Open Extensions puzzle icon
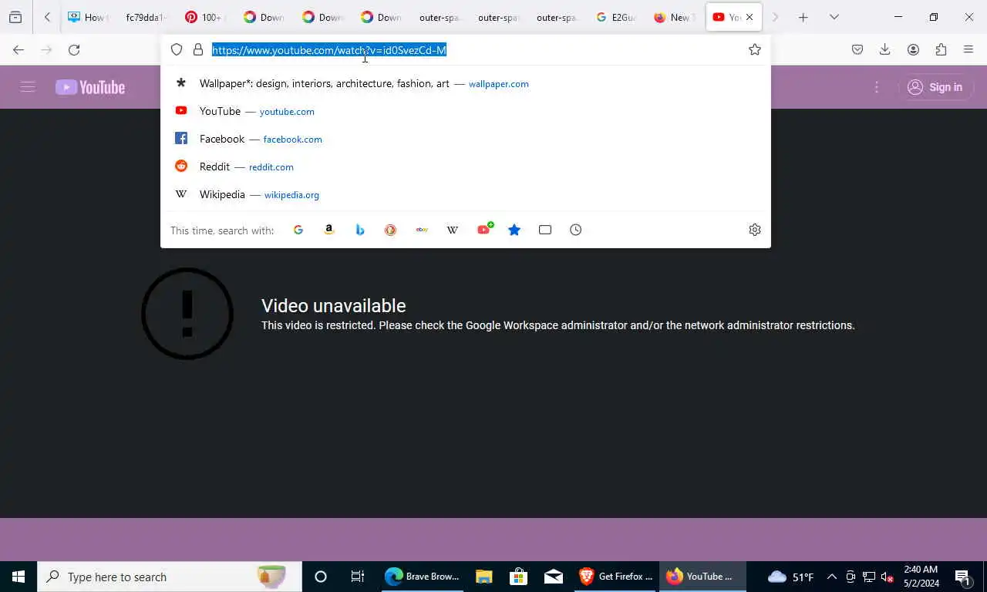 pyautogui.click(x=941, y=50)
